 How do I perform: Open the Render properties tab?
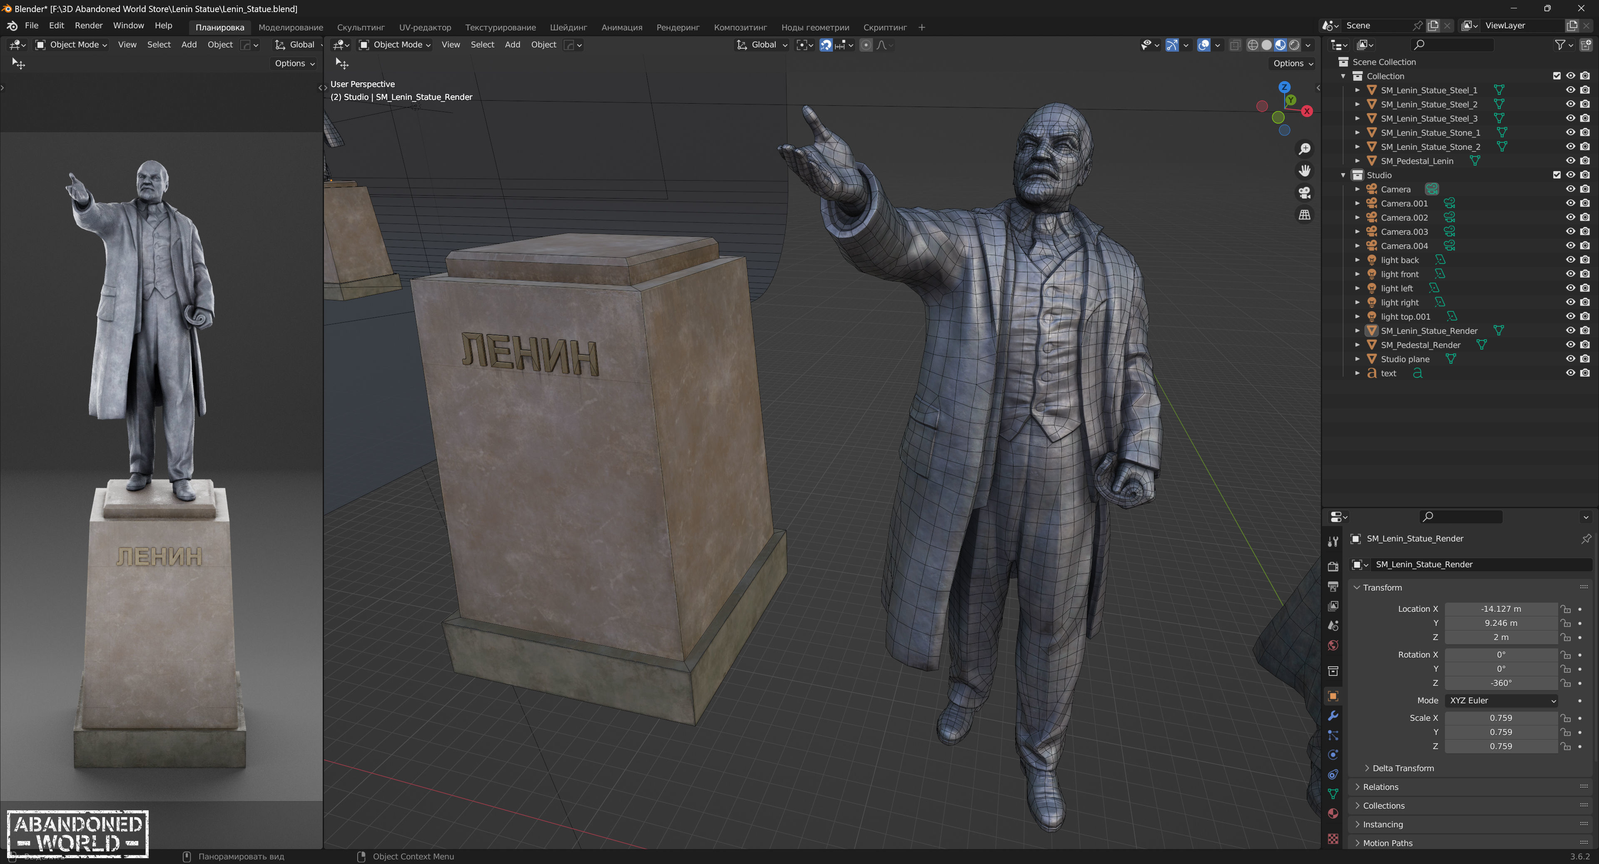[x=1332, y=566]
